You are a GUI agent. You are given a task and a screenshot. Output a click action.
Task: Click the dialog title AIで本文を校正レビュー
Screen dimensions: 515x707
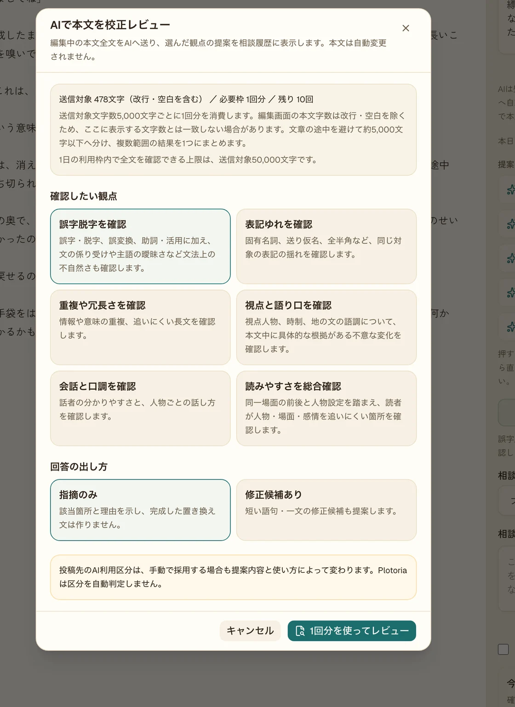coord(110,25)
